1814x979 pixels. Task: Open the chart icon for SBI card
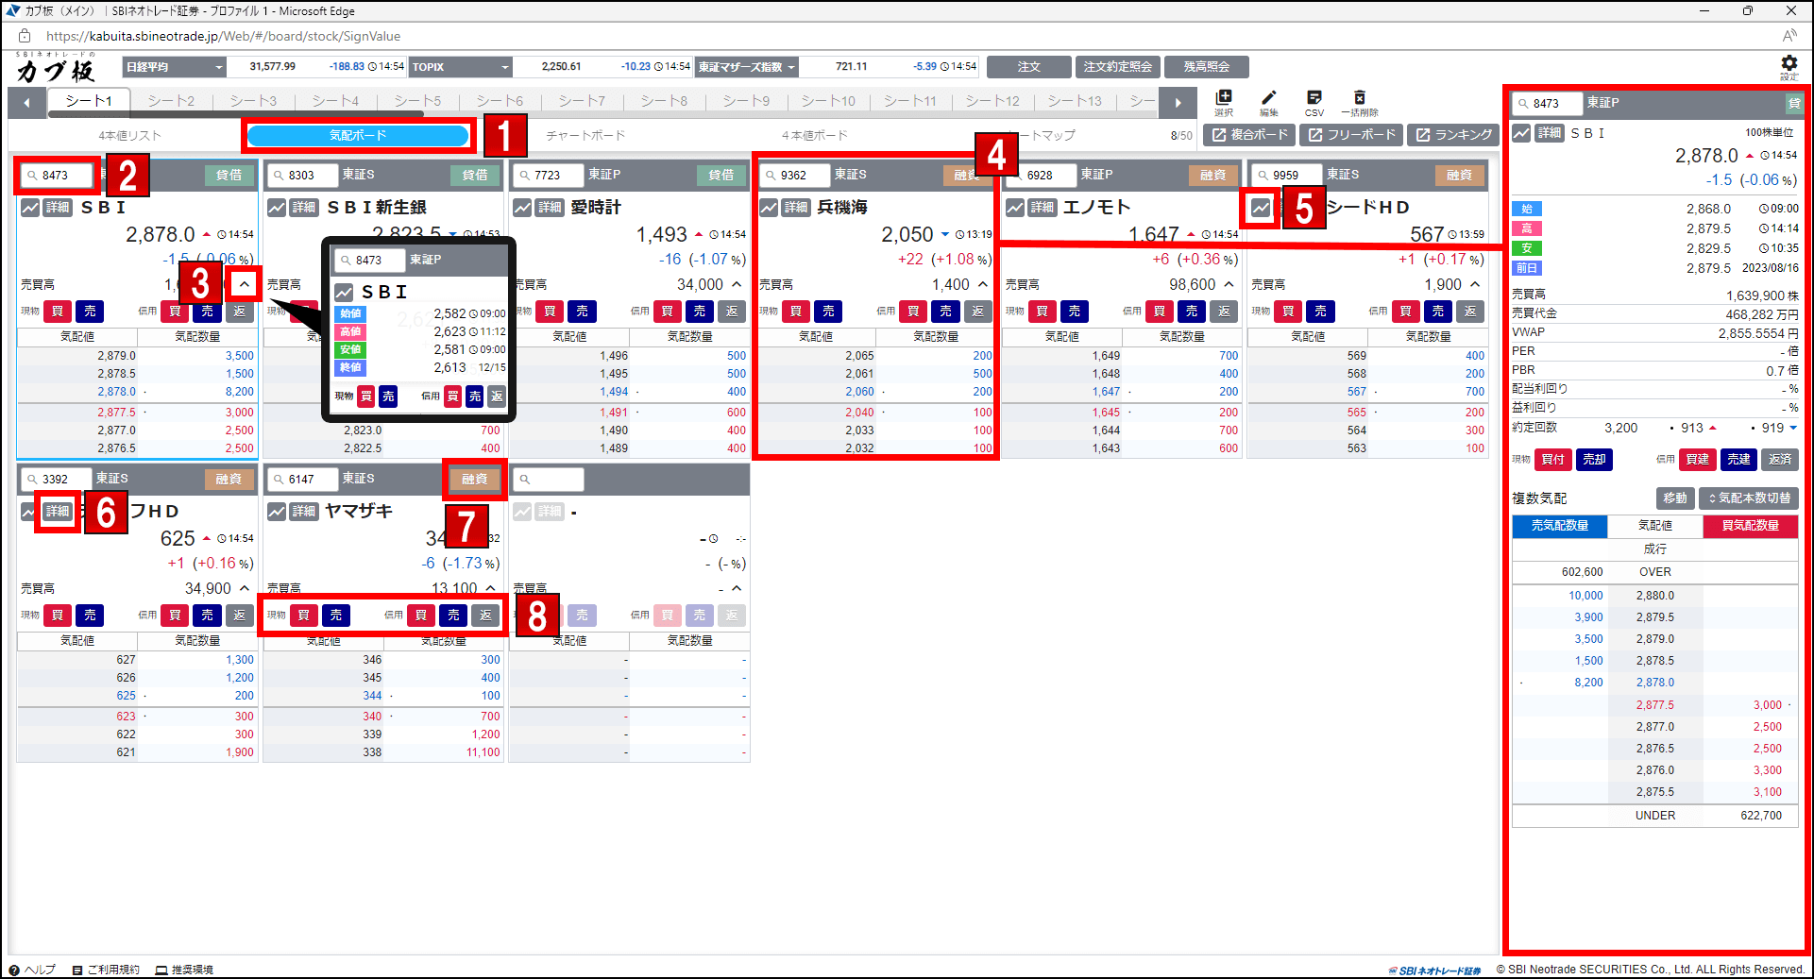(x=30, y=208)
